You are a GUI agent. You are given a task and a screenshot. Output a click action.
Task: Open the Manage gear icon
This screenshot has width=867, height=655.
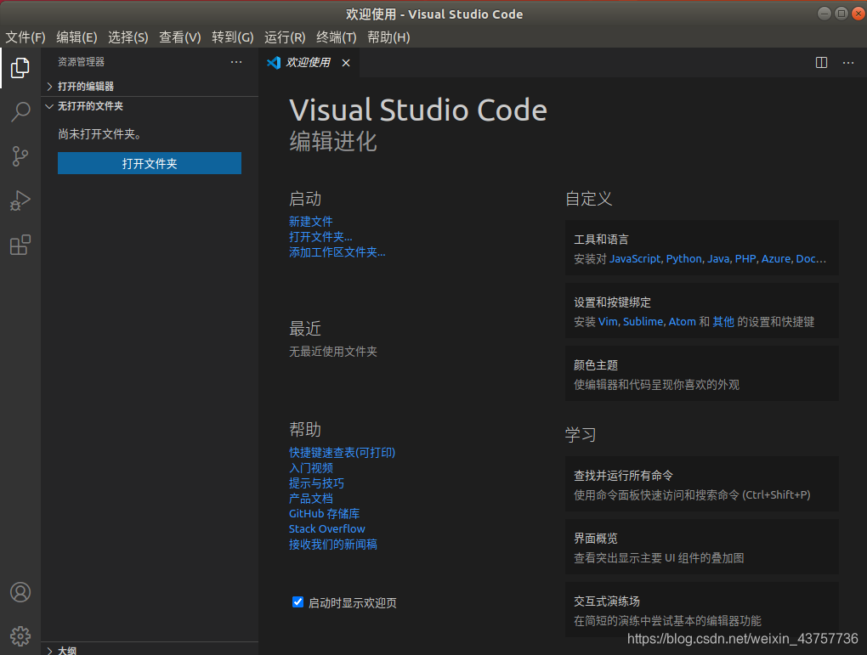click(20, 636)
